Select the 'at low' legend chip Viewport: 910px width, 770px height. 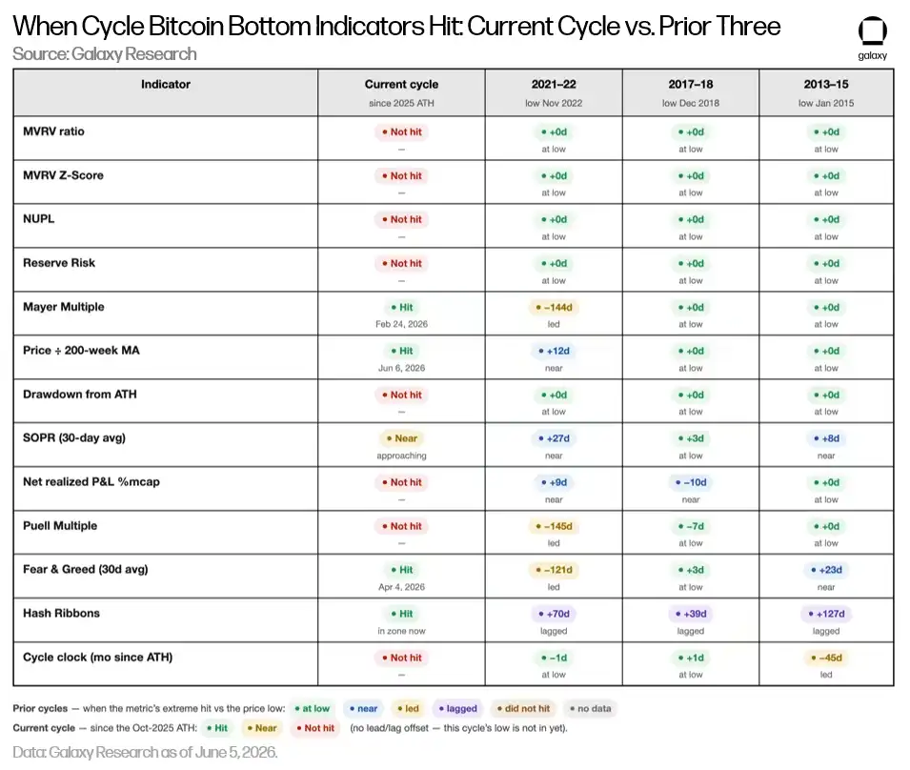(x=313, y=708)
